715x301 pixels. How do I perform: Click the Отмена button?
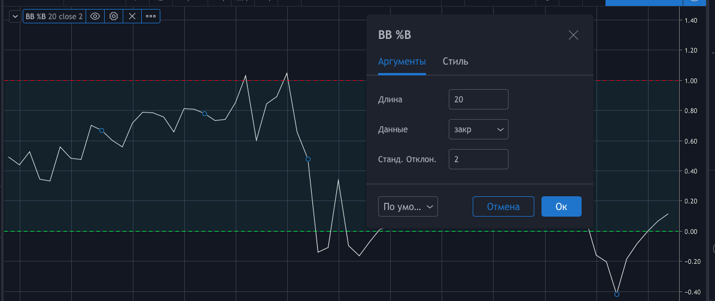coord(503,206)
